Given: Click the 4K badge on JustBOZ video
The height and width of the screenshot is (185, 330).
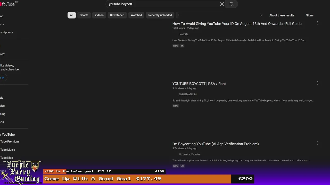Looking at the screenshot, I should coord(182,46).
